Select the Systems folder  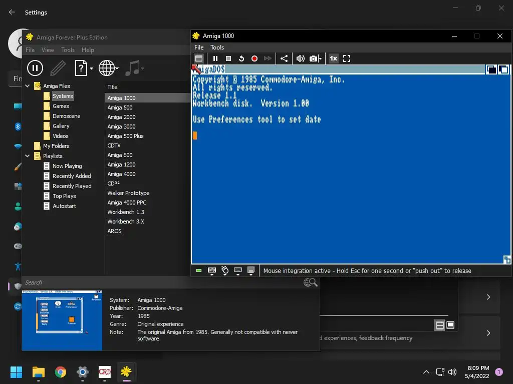(63, 96)
